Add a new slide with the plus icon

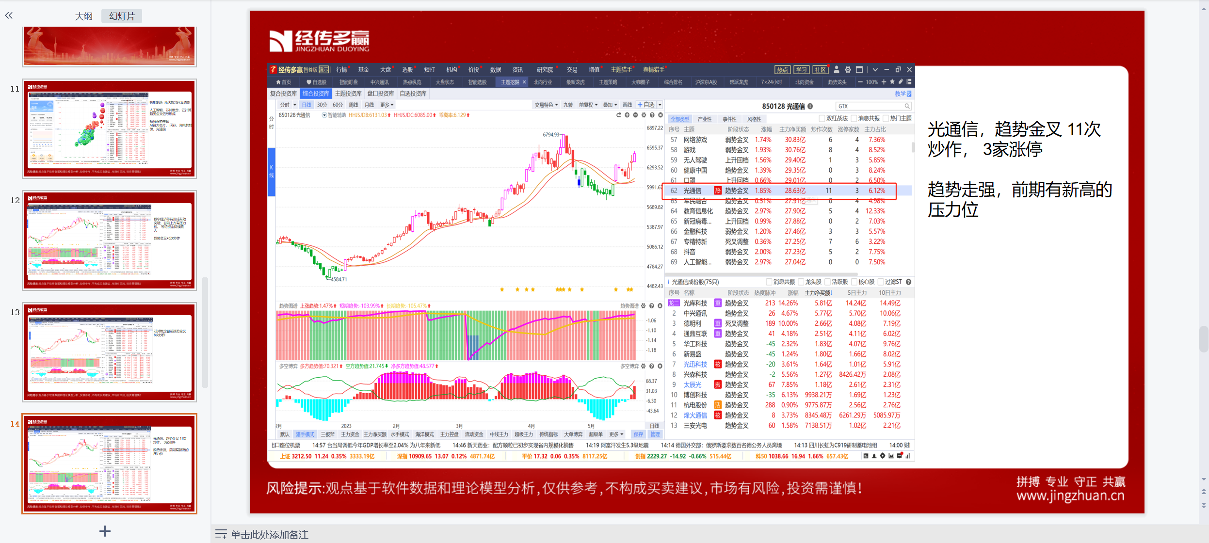click(x=105, y=531)
